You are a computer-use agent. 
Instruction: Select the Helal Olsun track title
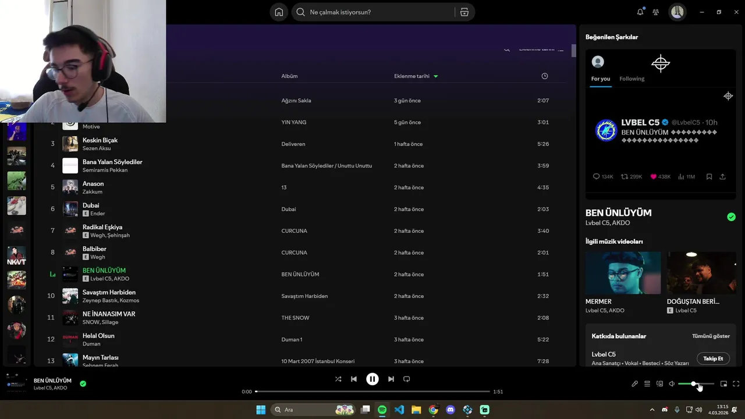point(98,336)
